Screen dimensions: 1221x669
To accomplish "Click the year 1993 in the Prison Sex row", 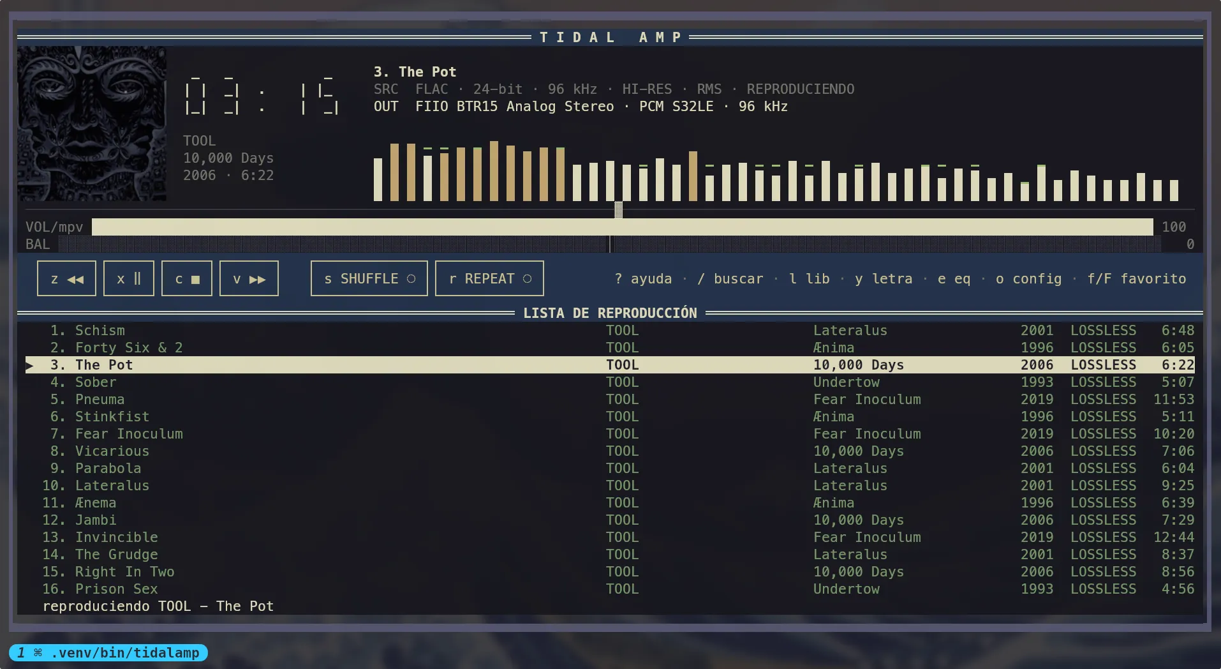I will coord(1037,589).
